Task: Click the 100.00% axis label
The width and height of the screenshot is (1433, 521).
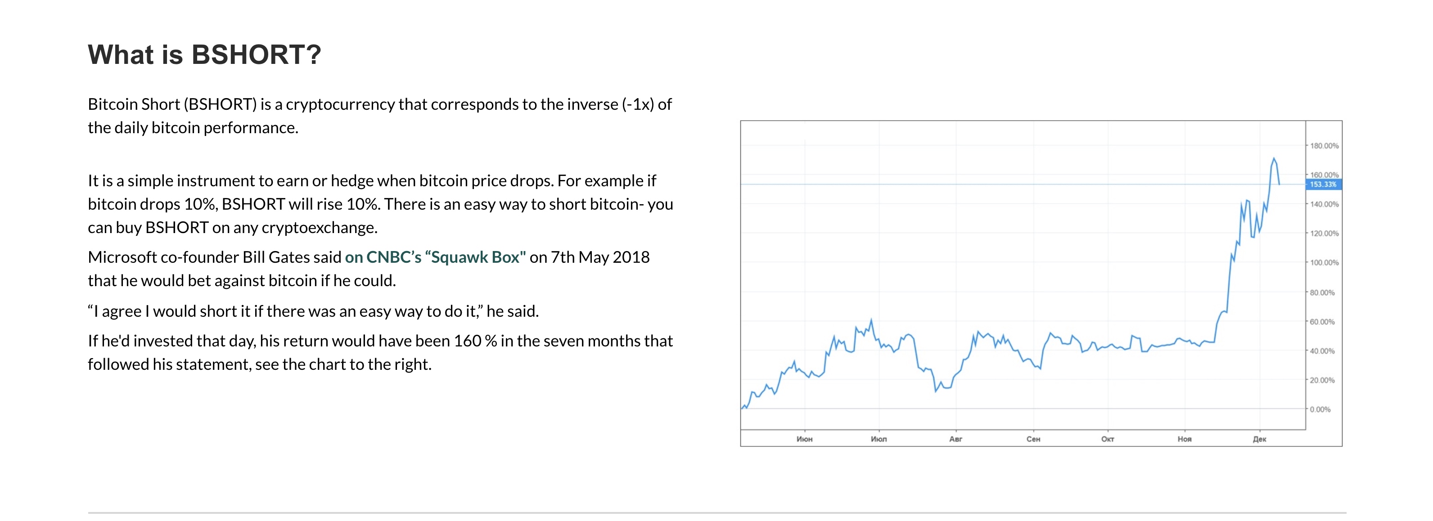Action: [x=1324, y=263]
